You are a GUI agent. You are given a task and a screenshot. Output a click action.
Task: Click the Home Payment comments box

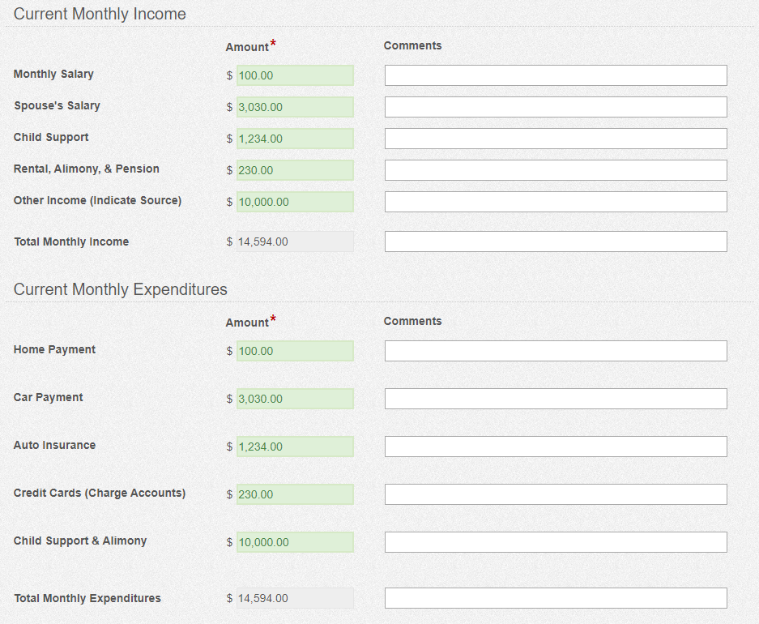(x=556, y=351)
